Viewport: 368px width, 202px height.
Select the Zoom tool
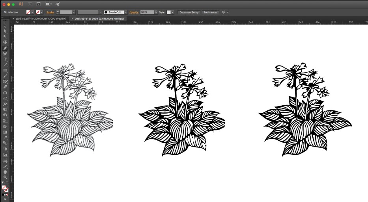tap(5, 178)
